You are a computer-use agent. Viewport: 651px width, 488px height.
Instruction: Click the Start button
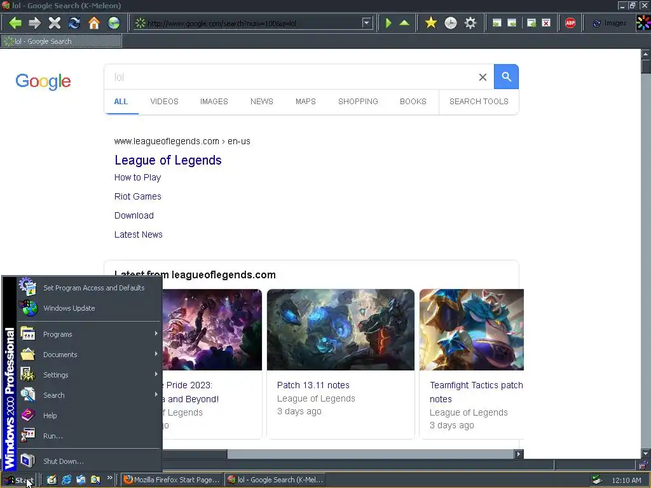[18, 480]
